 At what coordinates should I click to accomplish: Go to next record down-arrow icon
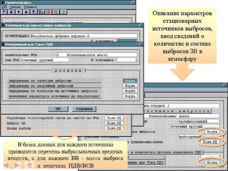(26, 12)
